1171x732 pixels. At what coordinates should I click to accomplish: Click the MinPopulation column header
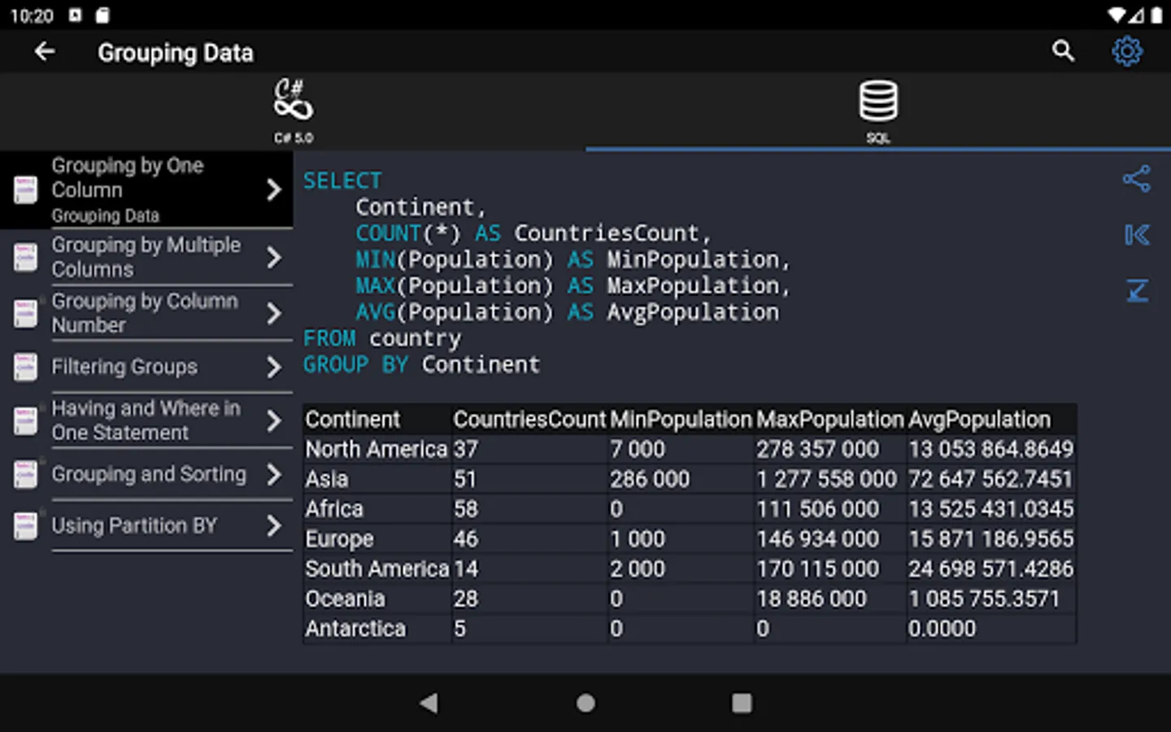point(681,420)
